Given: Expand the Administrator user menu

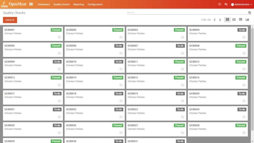Looking at the screenshot, I should 241,4.
